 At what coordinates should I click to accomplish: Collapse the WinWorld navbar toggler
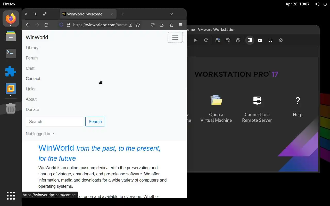click(175, 37)
